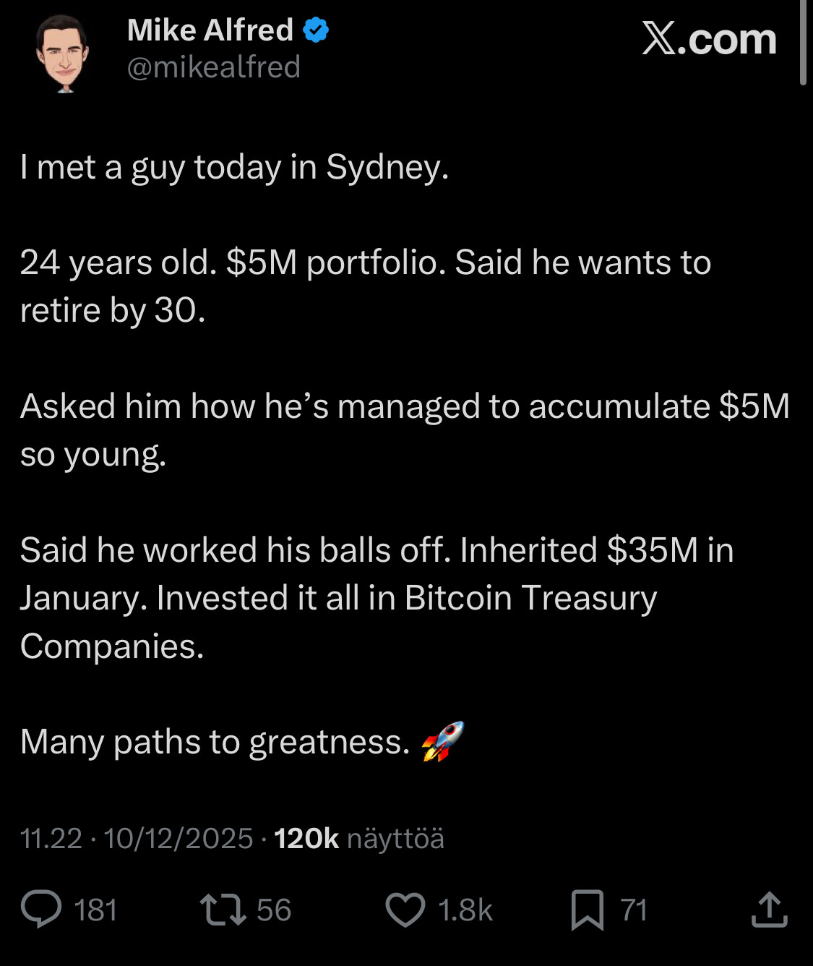
Task: Click the "Many paths to greatness" text
Action: coord(215,742)
